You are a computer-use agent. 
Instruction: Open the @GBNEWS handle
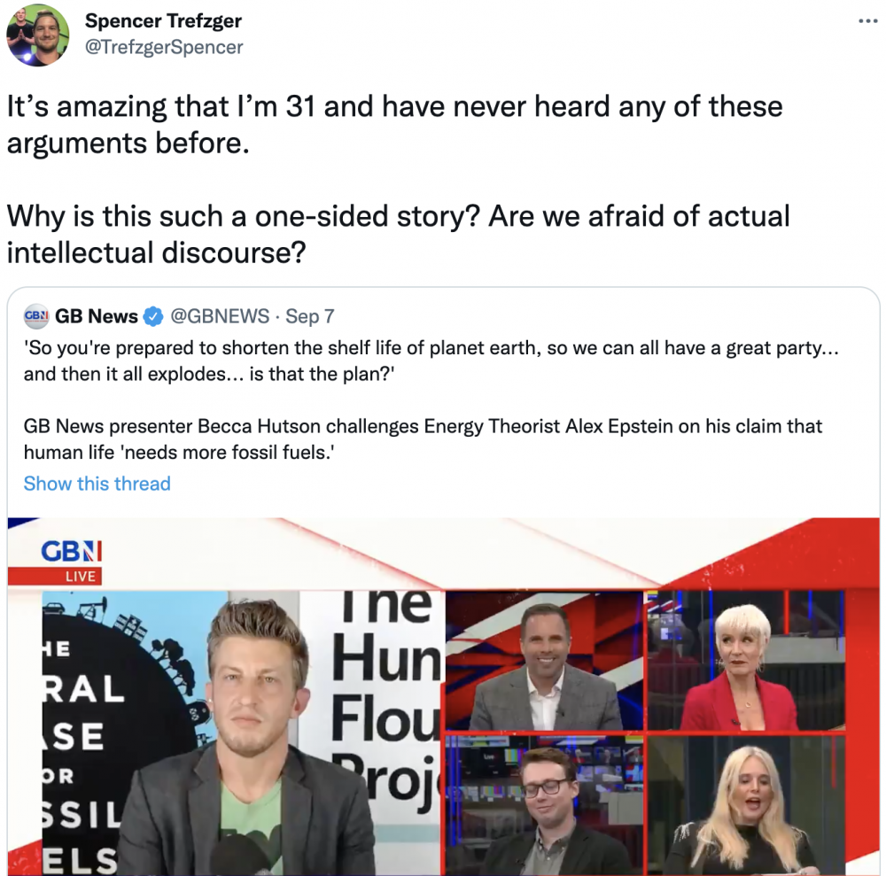(220, 315)
